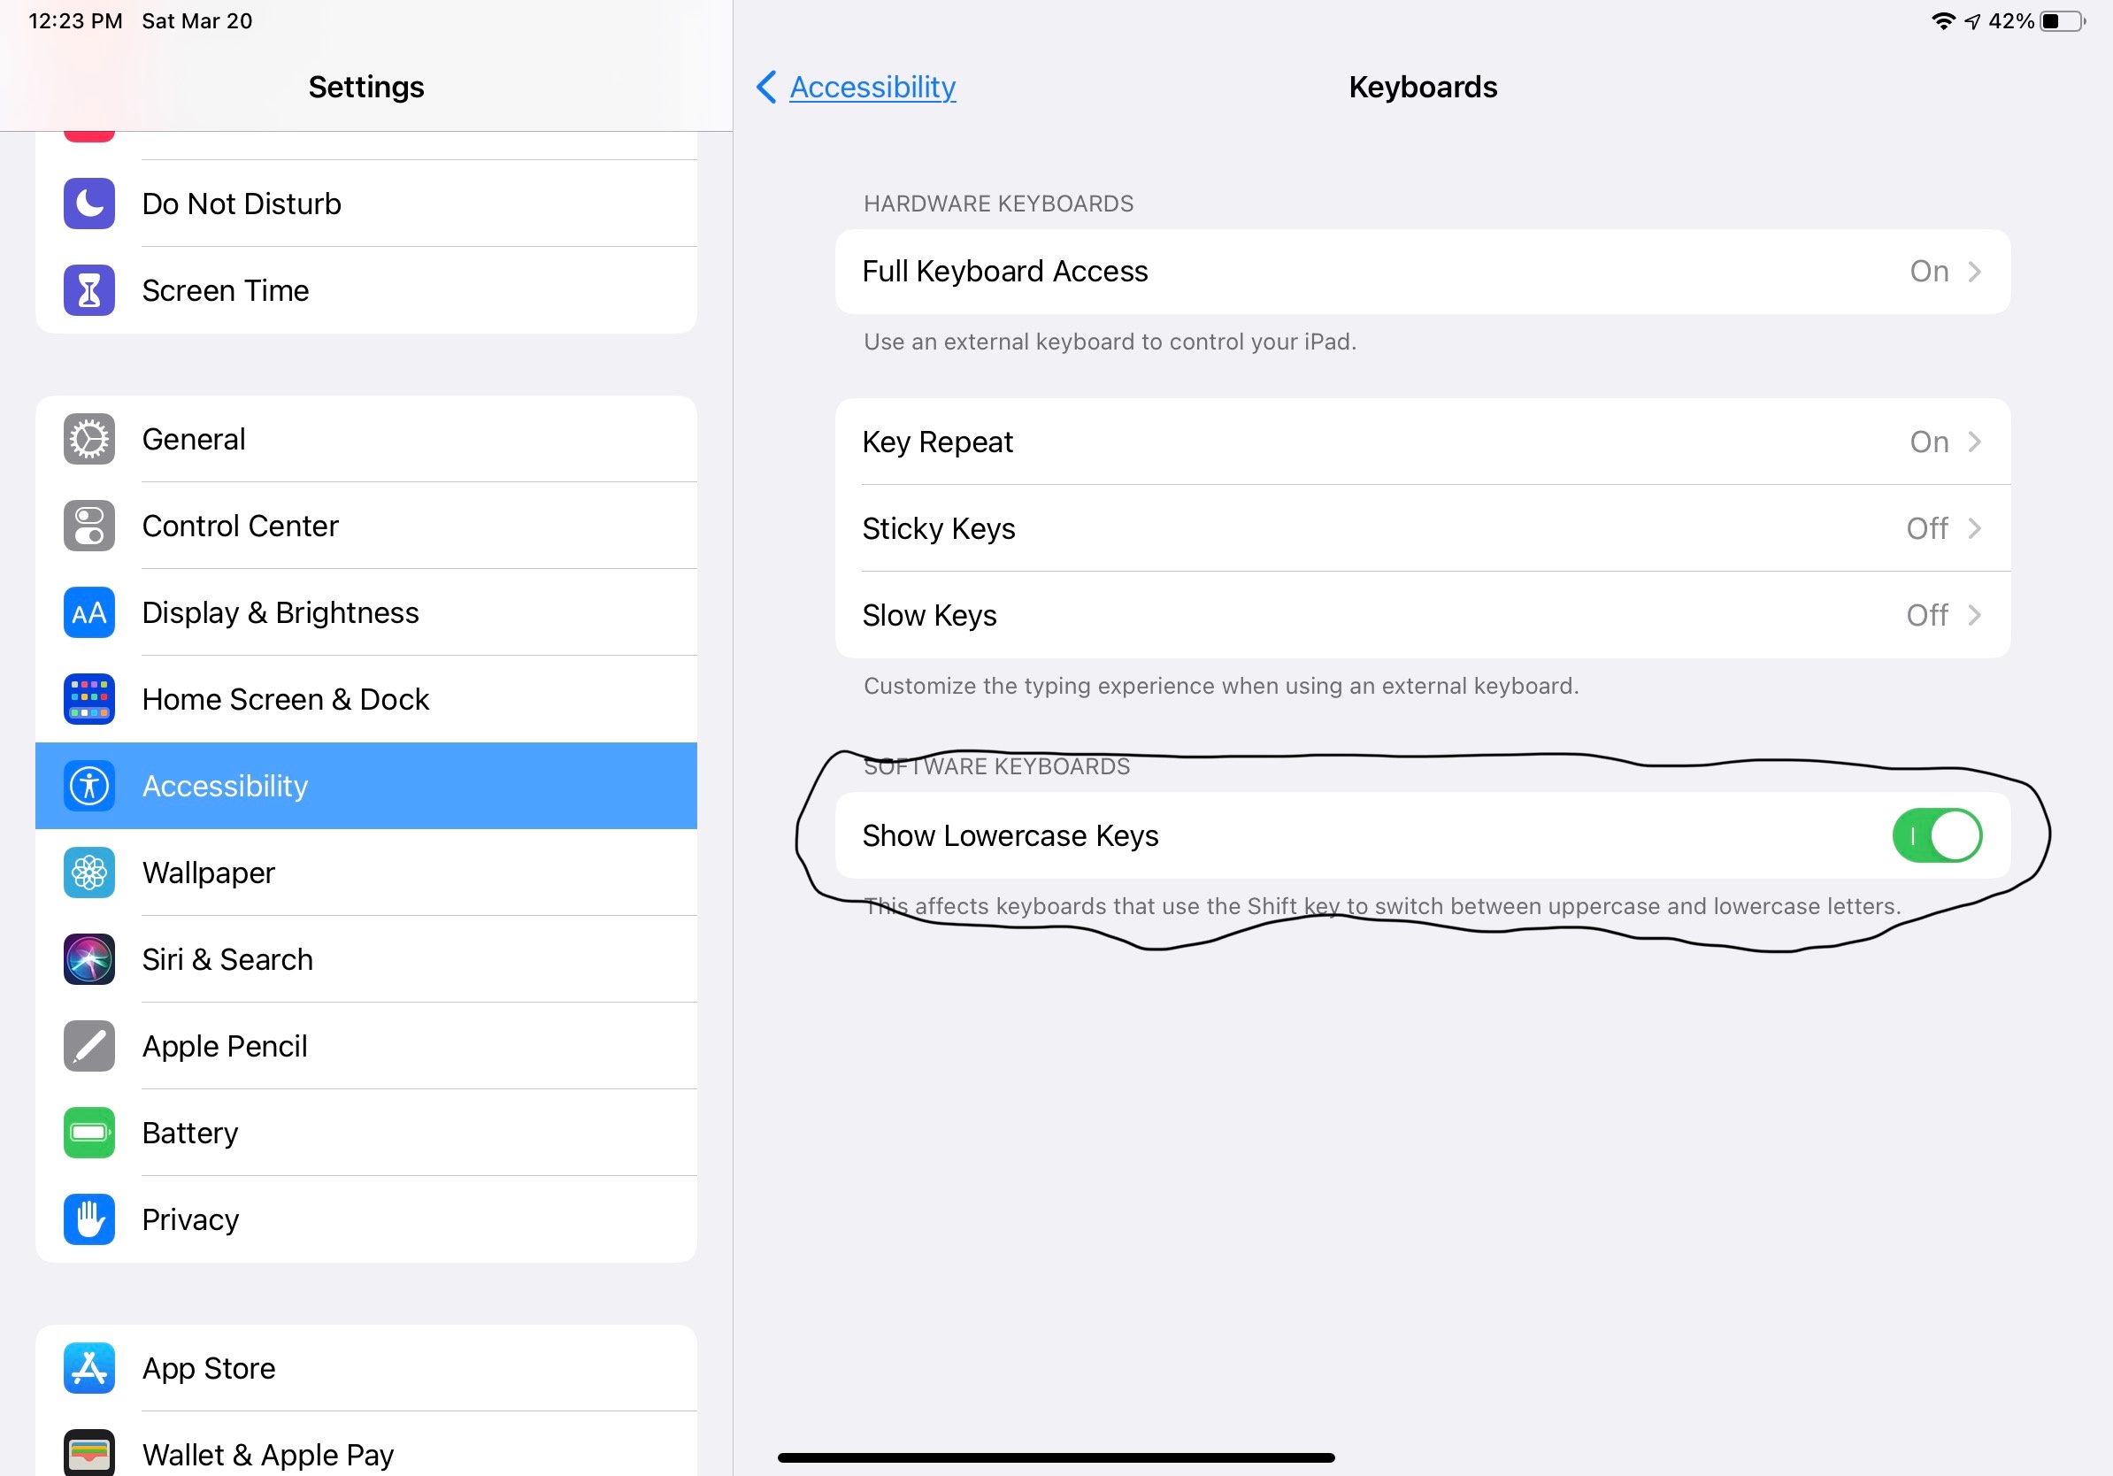Open the Do Not Disturb moon icon
The image size is (2113, 1476).
point(89,204)
